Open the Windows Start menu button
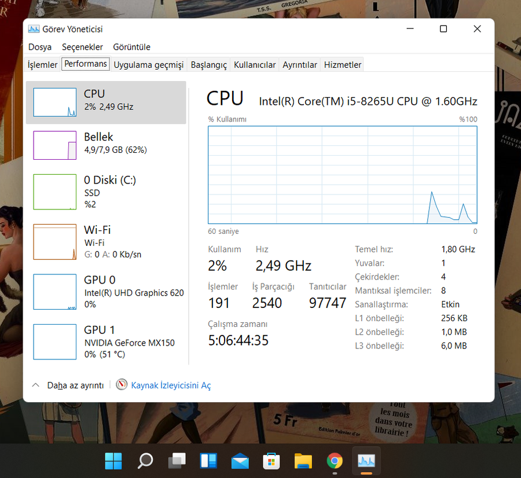The height and width of the screenshot is (478, 521). 113,461
